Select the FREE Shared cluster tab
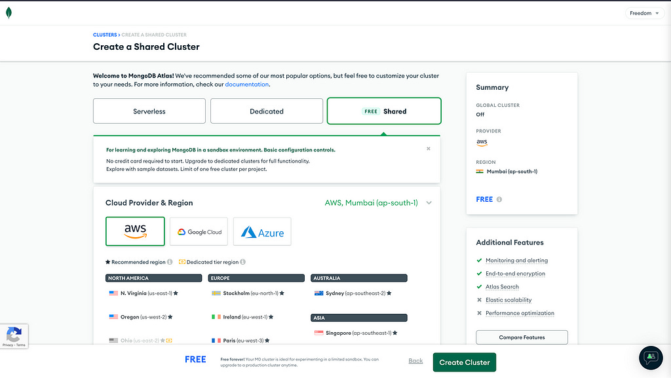671x378 pixels. click(384, 111)
